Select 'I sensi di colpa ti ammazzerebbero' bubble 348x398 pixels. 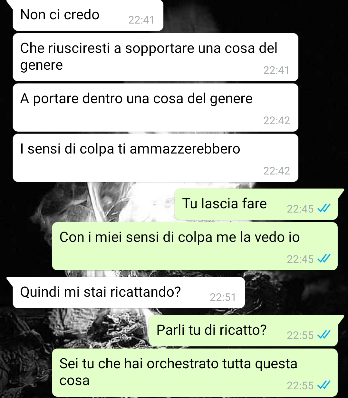coord(155,158)
